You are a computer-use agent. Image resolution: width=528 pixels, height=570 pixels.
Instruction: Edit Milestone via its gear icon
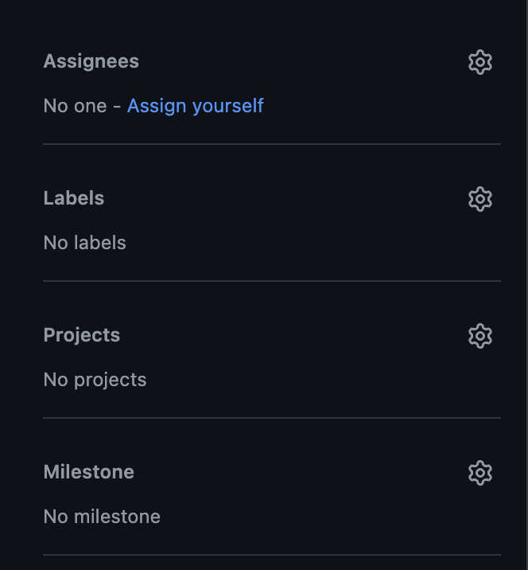click(x=480, y=473)
